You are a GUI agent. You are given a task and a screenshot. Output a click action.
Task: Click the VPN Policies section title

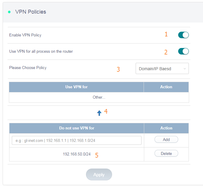tap(30, 12)
